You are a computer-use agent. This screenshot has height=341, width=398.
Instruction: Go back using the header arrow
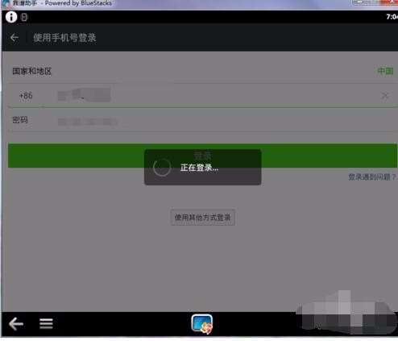[x=15, y=38]
